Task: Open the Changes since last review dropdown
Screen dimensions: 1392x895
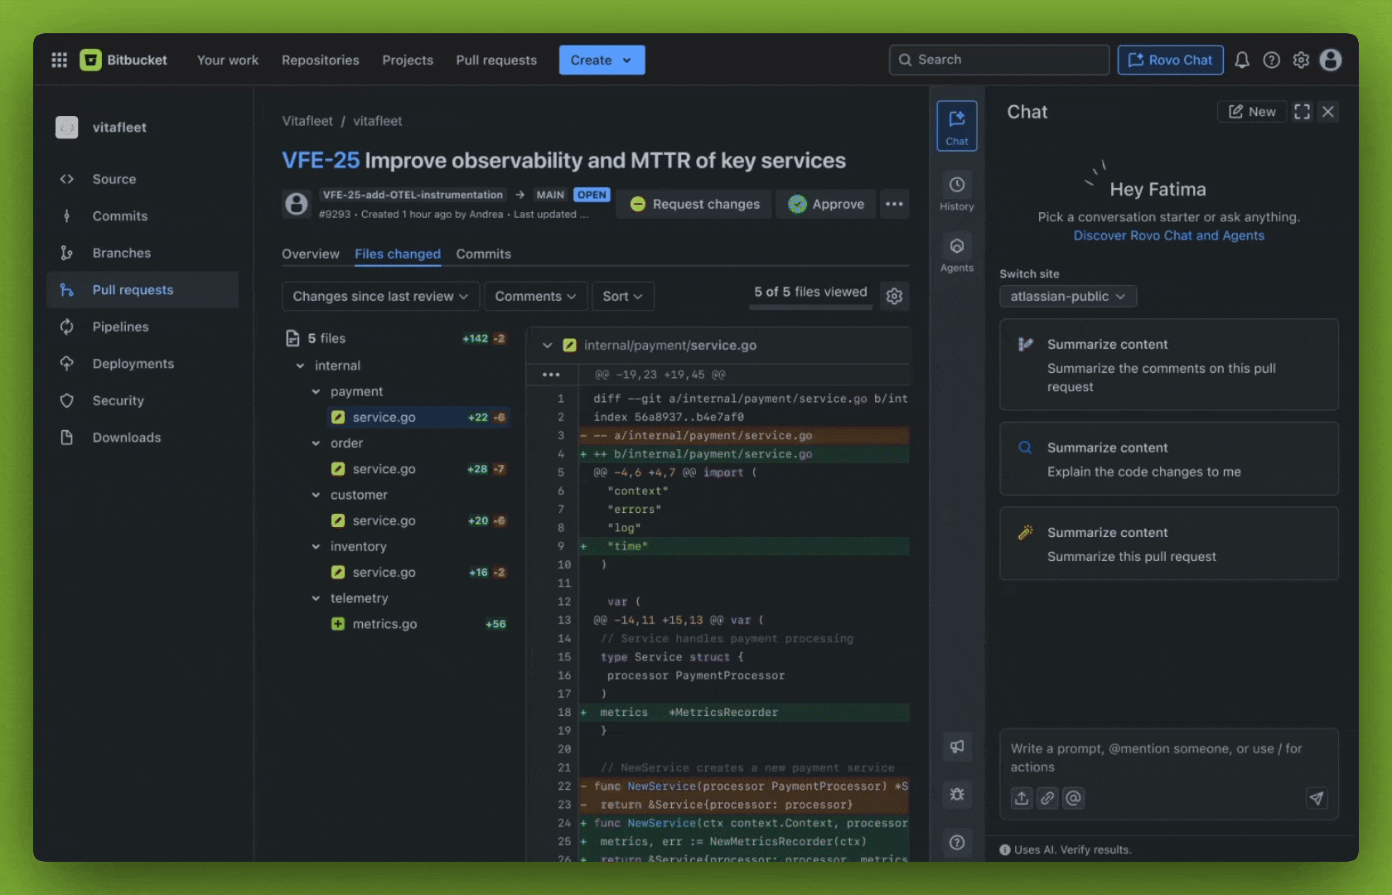Action: pyautogui.click(x=380, y=296)
